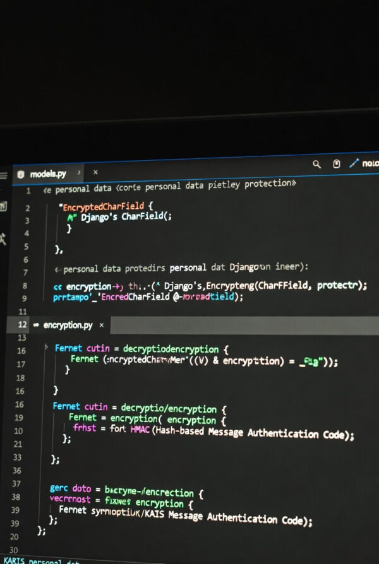Click the blue pencil edit icon
Viewport: 379px width, 564px height.
click(354, 163)
